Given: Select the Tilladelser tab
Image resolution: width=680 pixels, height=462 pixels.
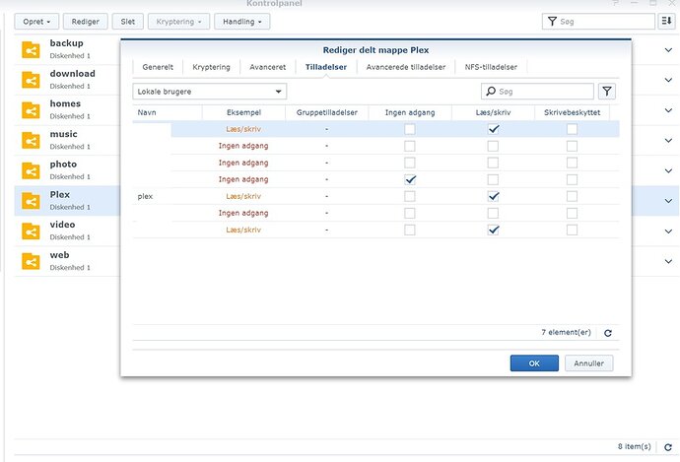Looking at the screenshot, I should coord(326,67).
